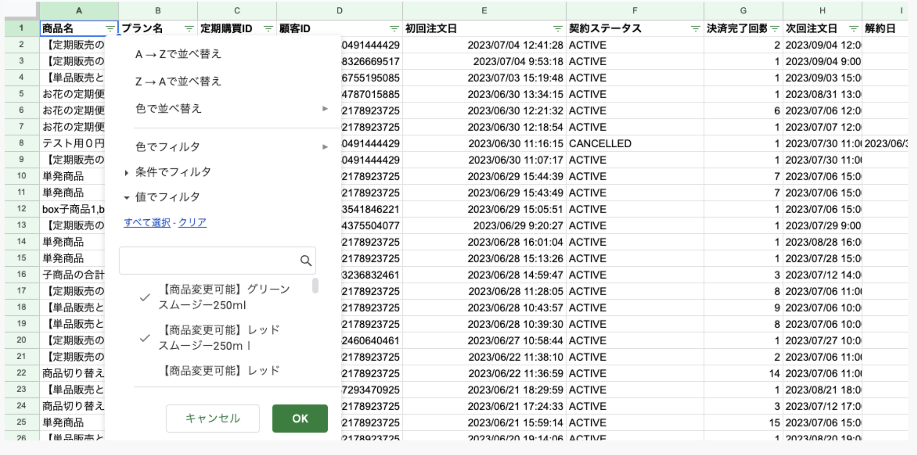Viewport: 917px width, 455px height.
Task: Open the 次回注文日 filter icon
Action: (854, 29)
